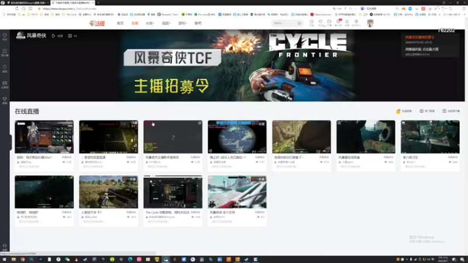The image size is (468, 263).
Task: Open the dark cave stream thumbnail in second row
Action: tap(44, 192)
